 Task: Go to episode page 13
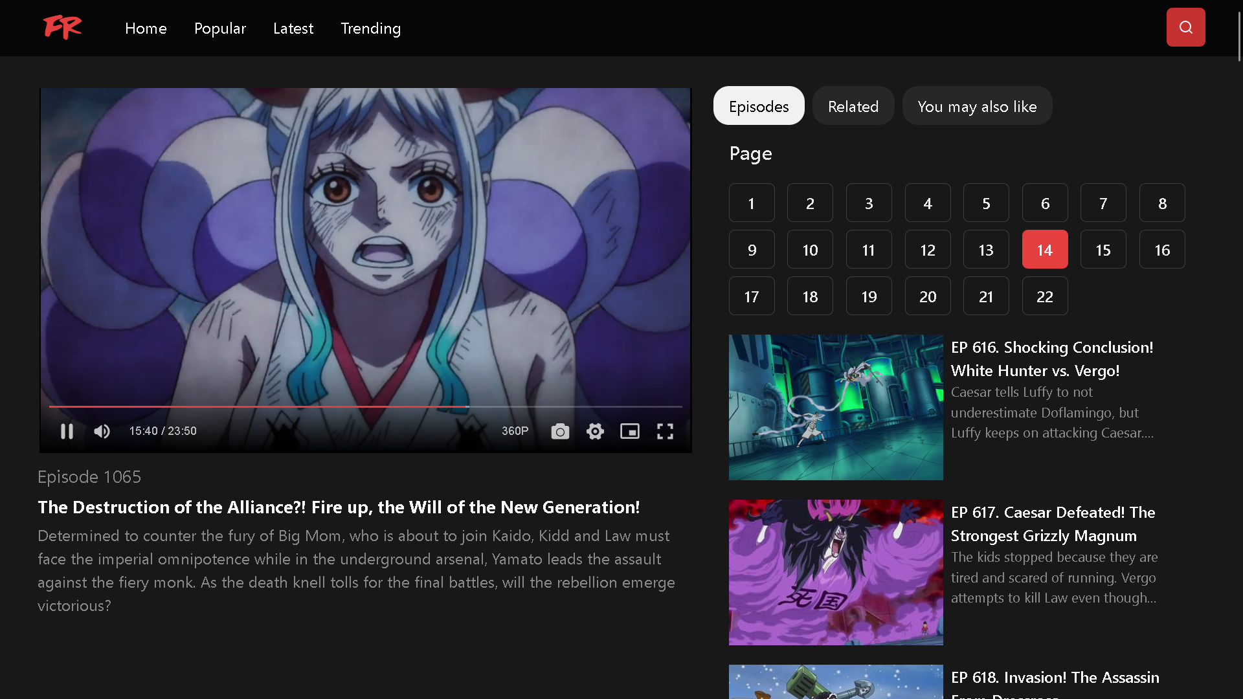(x=986, y=250)
